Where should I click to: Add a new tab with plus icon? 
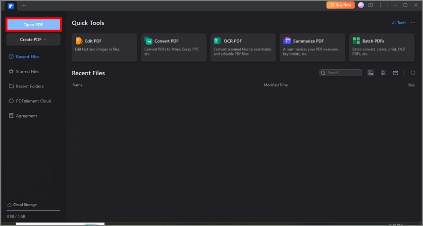point(24,5)
